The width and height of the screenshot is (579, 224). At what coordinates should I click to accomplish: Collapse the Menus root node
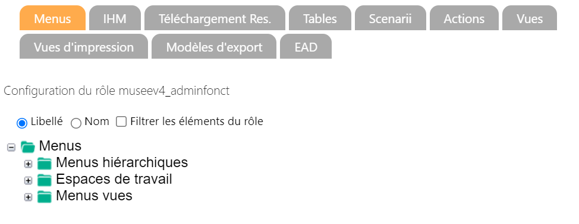pos(11,148)
